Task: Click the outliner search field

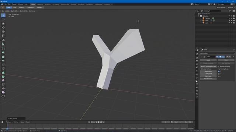Action: 214,11
